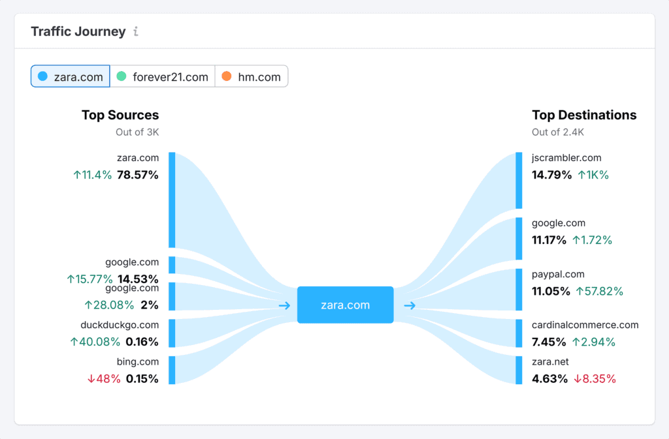Click the blue dot inside the zara.com chip

pos(41,76)
